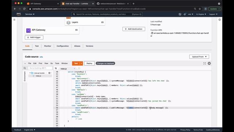Open the account name dropdown
The width and height of the screenshot is (234, 132).
click(190, 14)
